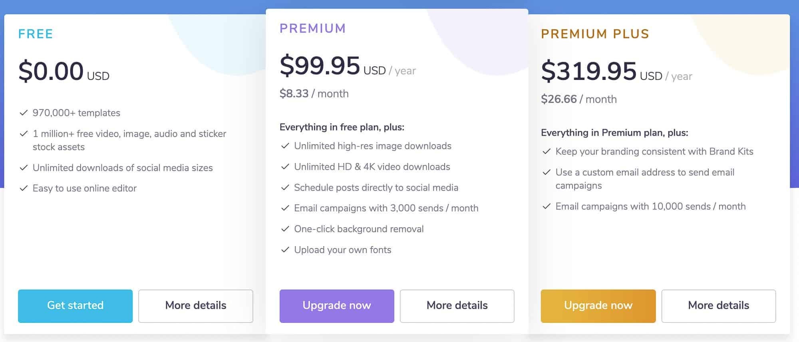
Task: Open 'More details' for the Premium Plus plan
Action: point(718,306)
